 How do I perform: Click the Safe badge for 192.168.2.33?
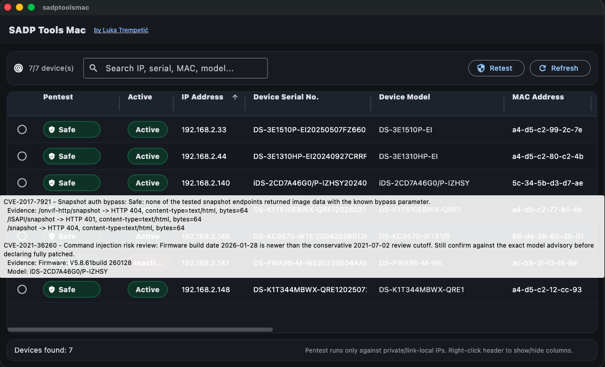[x=72, y=130]
